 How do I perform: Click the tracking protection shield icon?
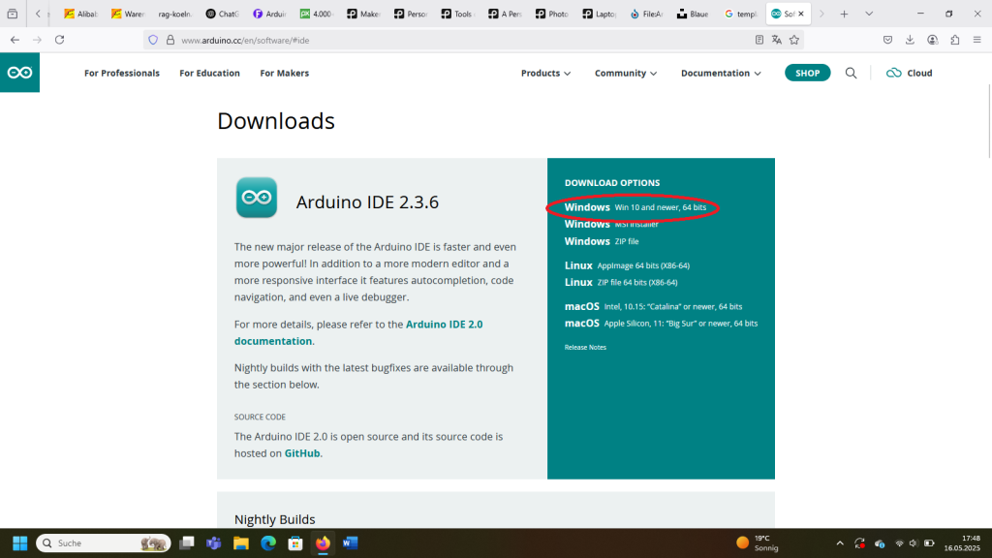click(x=153, y=40)
